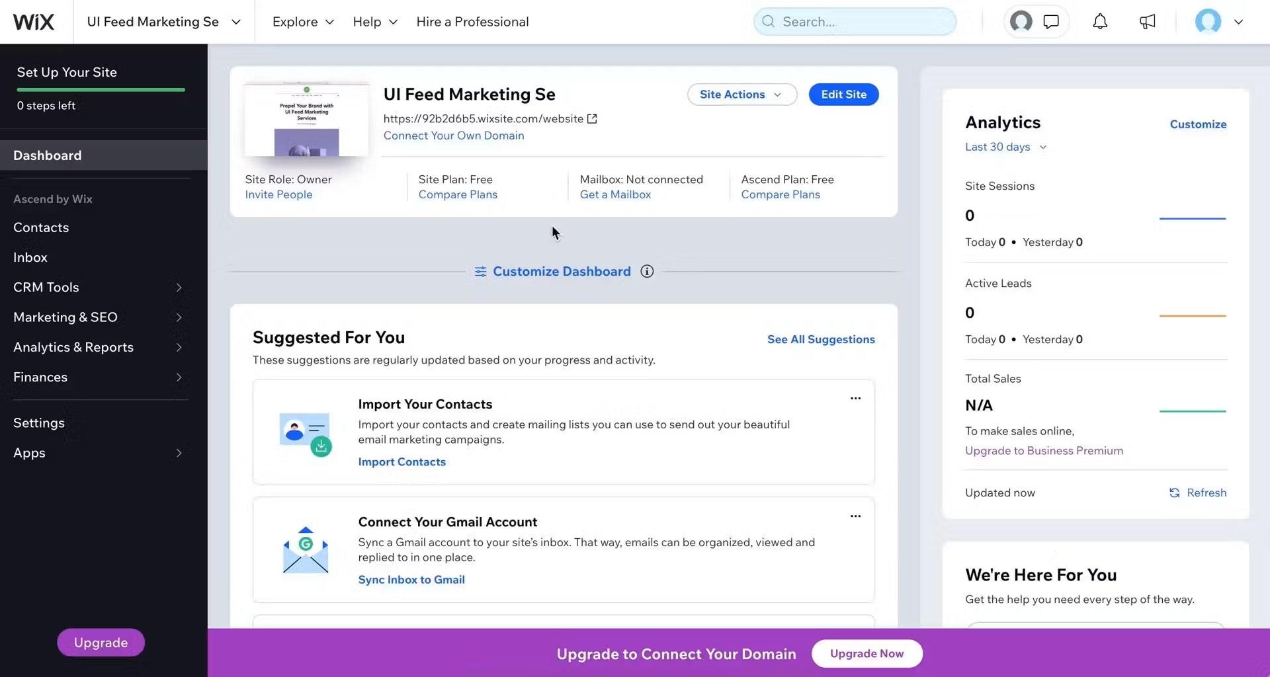Open more options on Connect Your Gmail card
The width and height of the screenshot is (1270, 677).
click(x=855, y=516)
